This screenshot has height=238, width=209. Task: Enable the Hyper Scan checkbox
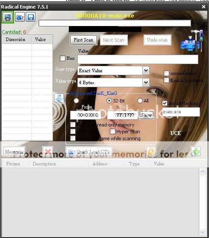pos(112,132)
